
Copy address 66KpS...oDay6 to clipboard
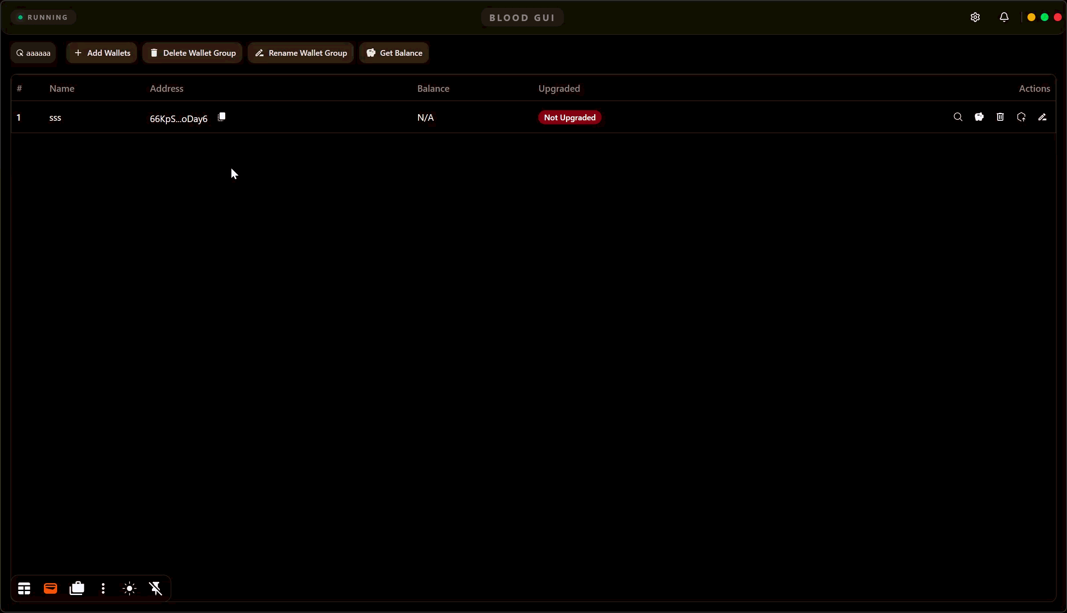click(222, 117)
